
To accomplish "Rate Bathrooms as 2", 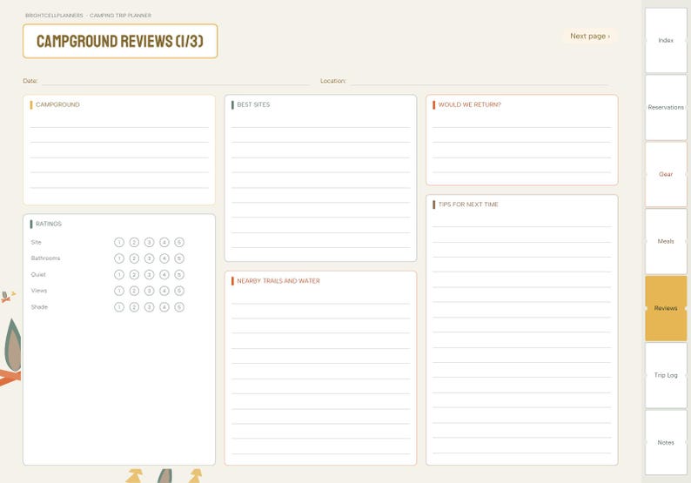I will 134,258.
